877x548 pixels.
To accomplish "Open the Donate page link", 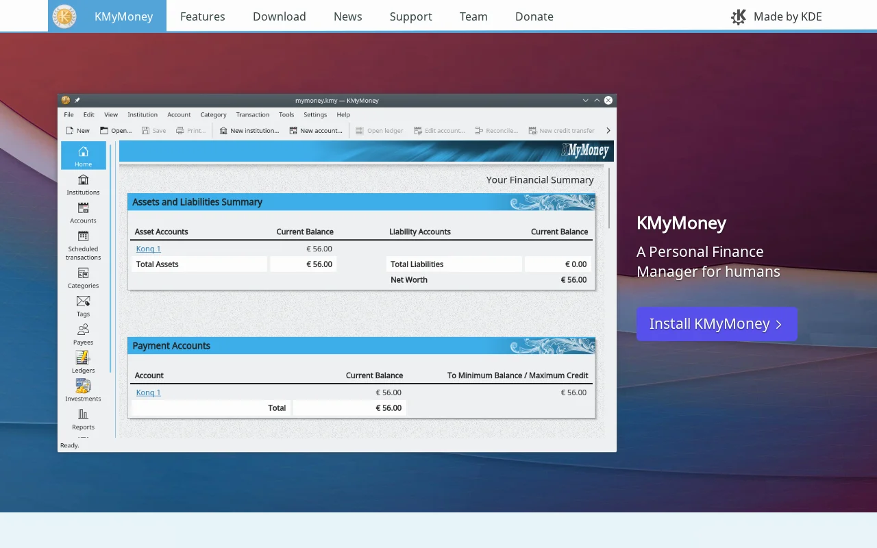I will point(534,16).
